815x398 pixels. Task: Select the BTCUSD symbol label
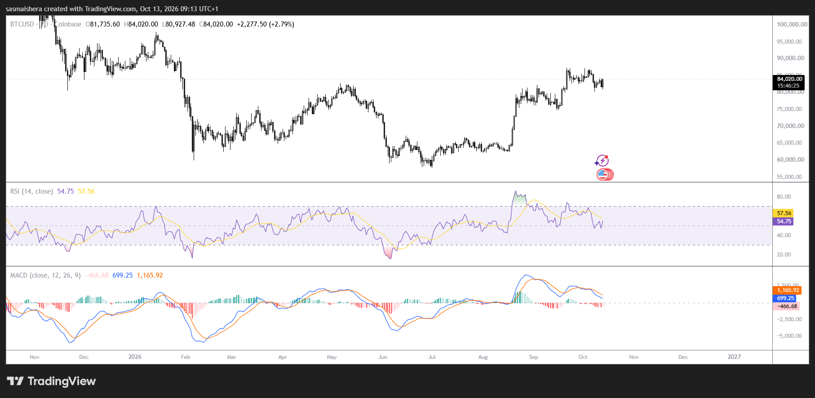(22, 24)
